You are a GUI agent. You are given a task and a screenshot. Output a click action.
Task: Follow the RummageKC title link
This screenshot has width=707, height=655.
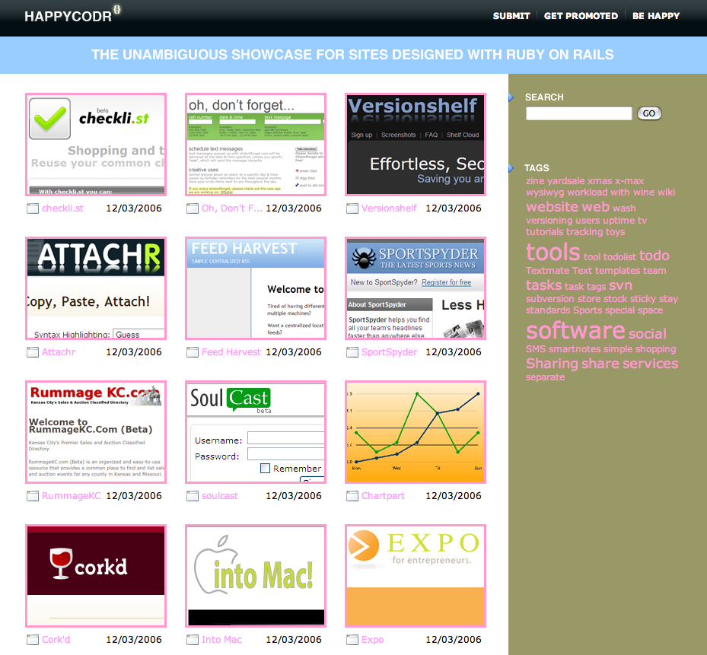72,496
